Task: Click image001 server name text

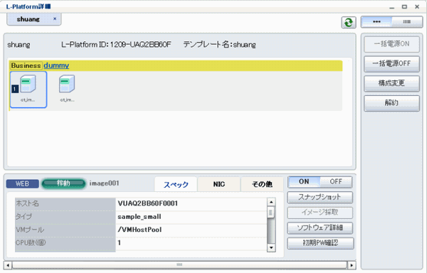Action: (105, 183)
